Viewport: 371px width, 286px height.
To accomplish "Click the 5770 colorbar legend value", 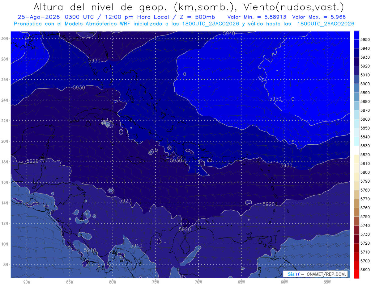I will [x=365, y=199].
